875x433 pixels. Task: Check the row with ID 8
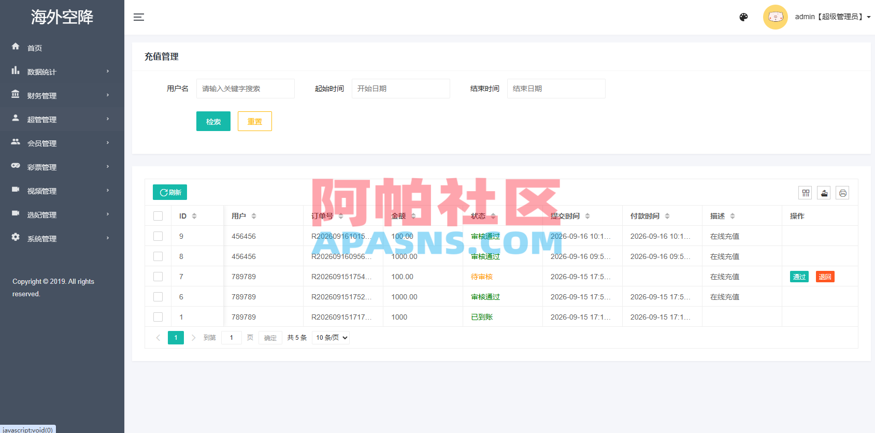158,256
